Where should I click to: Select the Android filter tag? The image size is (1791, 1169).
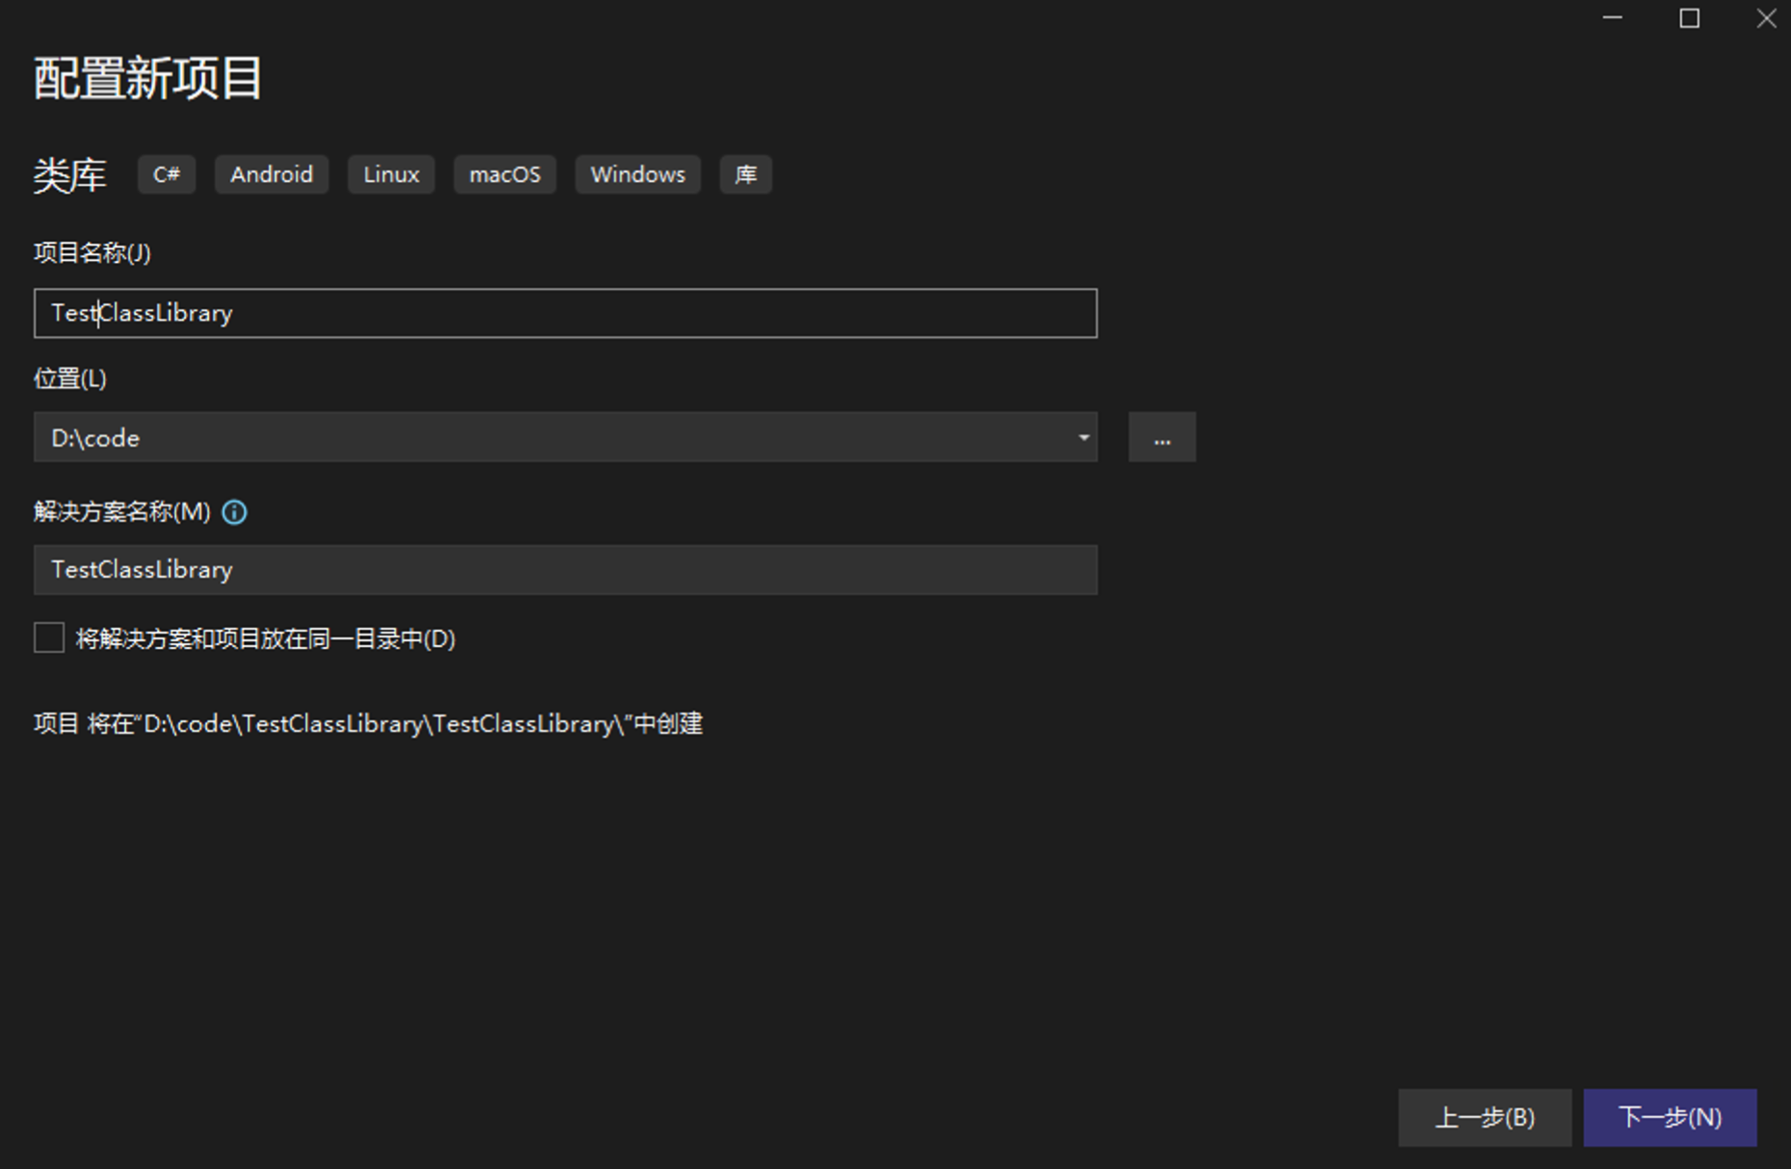pos(271,174)
